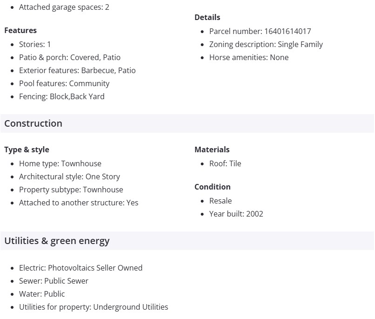Screen dimensions: 375x319
Task: Select the Year built: 2002 line
Action: pyautogui.click(x=236, y=214)
